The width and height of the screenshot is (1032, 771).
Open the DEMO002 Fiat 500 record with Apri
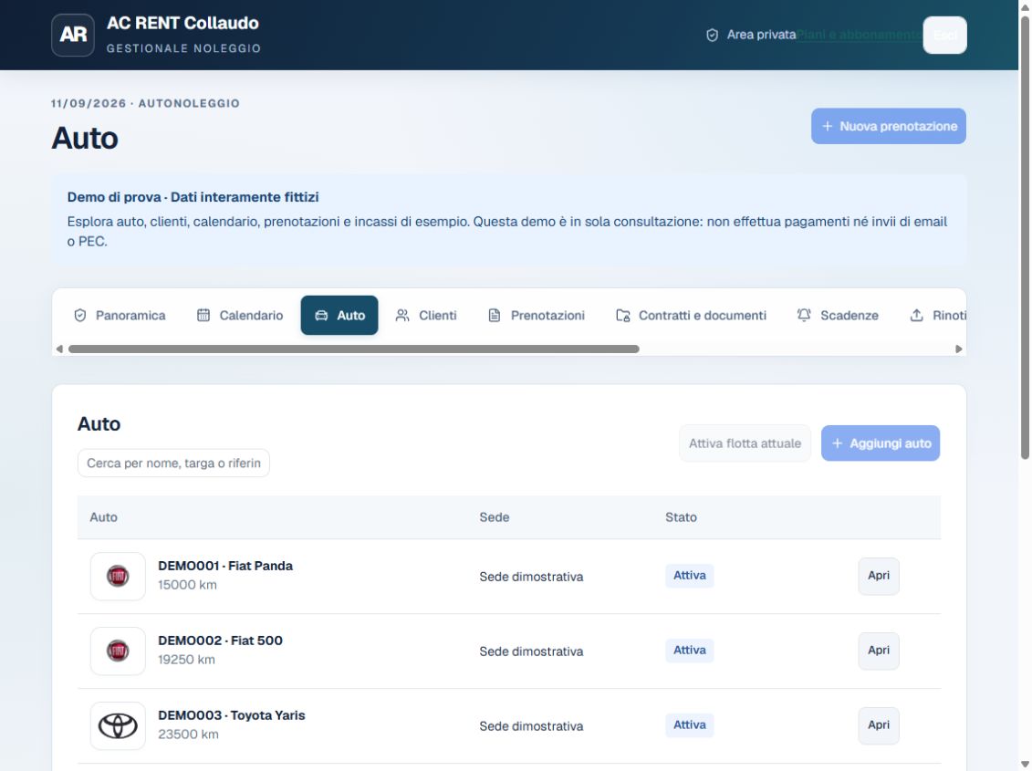[879, 651]
